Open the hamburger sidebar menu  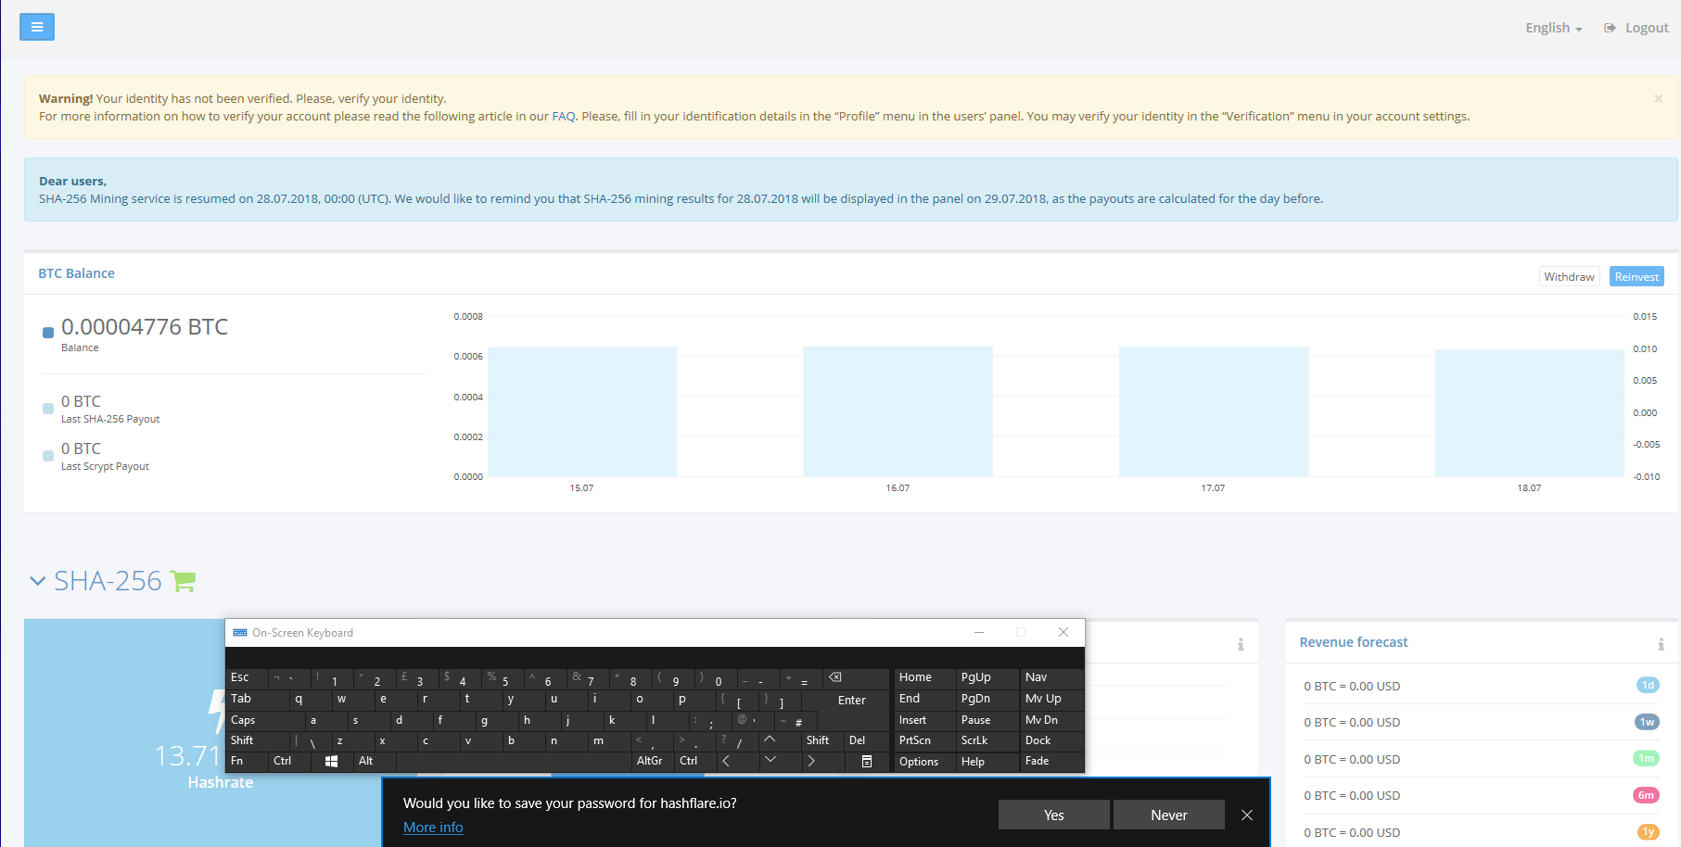click(x=37, y=27)
